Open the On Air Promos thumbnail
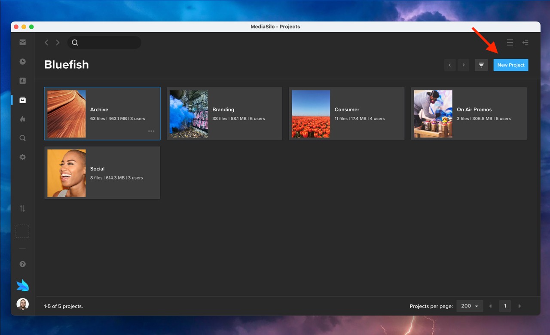This screenshot has height=335, width=550. pyautogui.click(x=433, y=114)
